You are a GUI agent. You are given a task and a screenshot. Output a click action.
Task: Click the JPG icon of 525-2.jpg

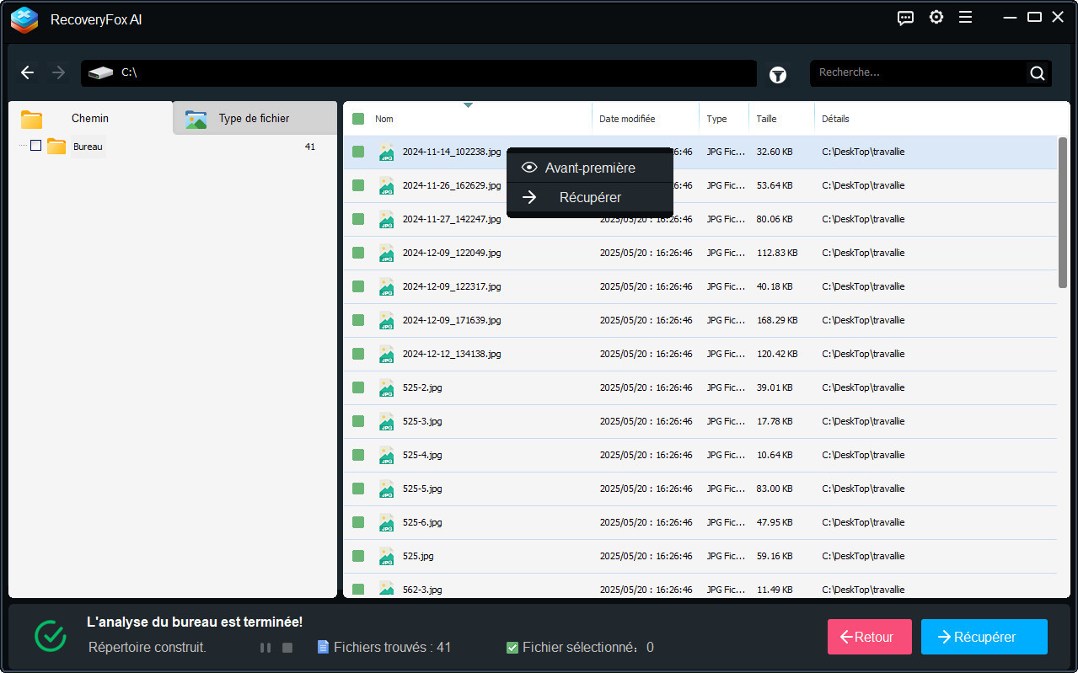click(x=386, y=387)
